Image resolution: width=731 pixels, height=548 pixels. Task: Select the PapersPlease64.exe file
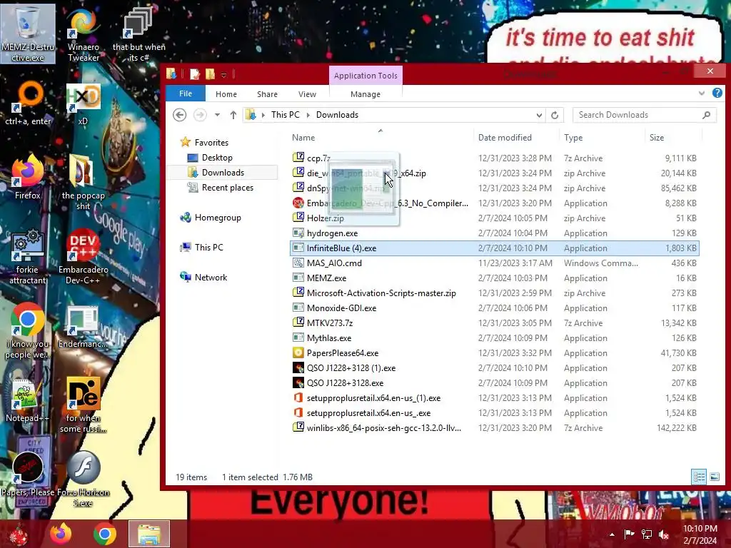pos(494,353)
